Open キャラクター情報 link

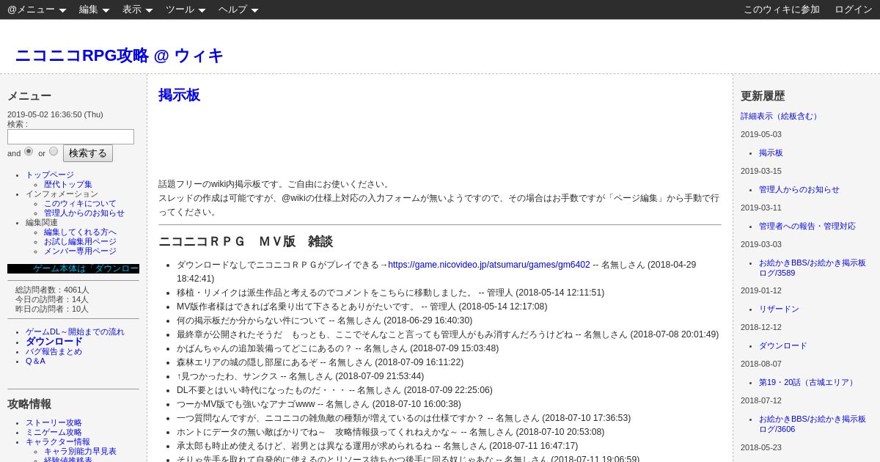58,441
